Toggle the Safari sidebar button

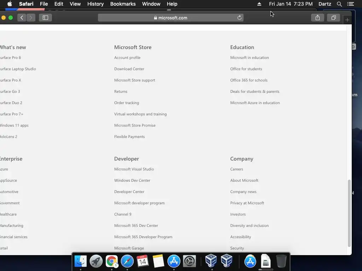(45, 18)
